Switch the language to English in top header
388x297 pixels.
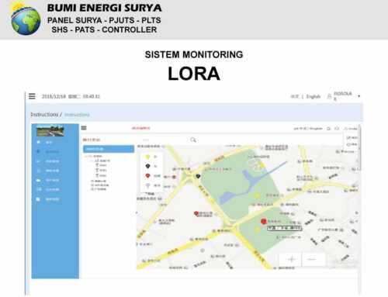(x=314, y=96)
